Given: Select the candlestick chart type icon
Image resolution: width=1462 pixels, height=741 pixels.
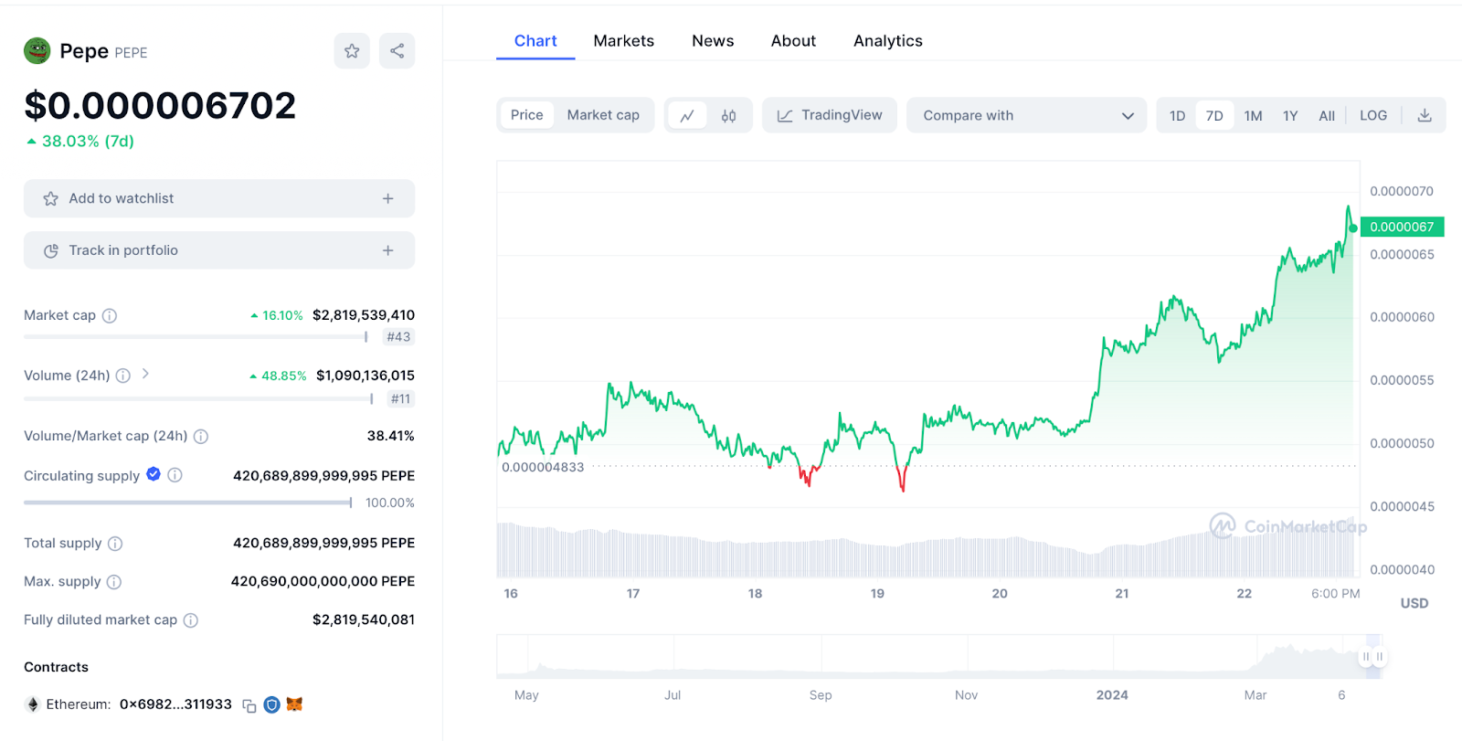Looking at the screenshot, I should point(728,115).
